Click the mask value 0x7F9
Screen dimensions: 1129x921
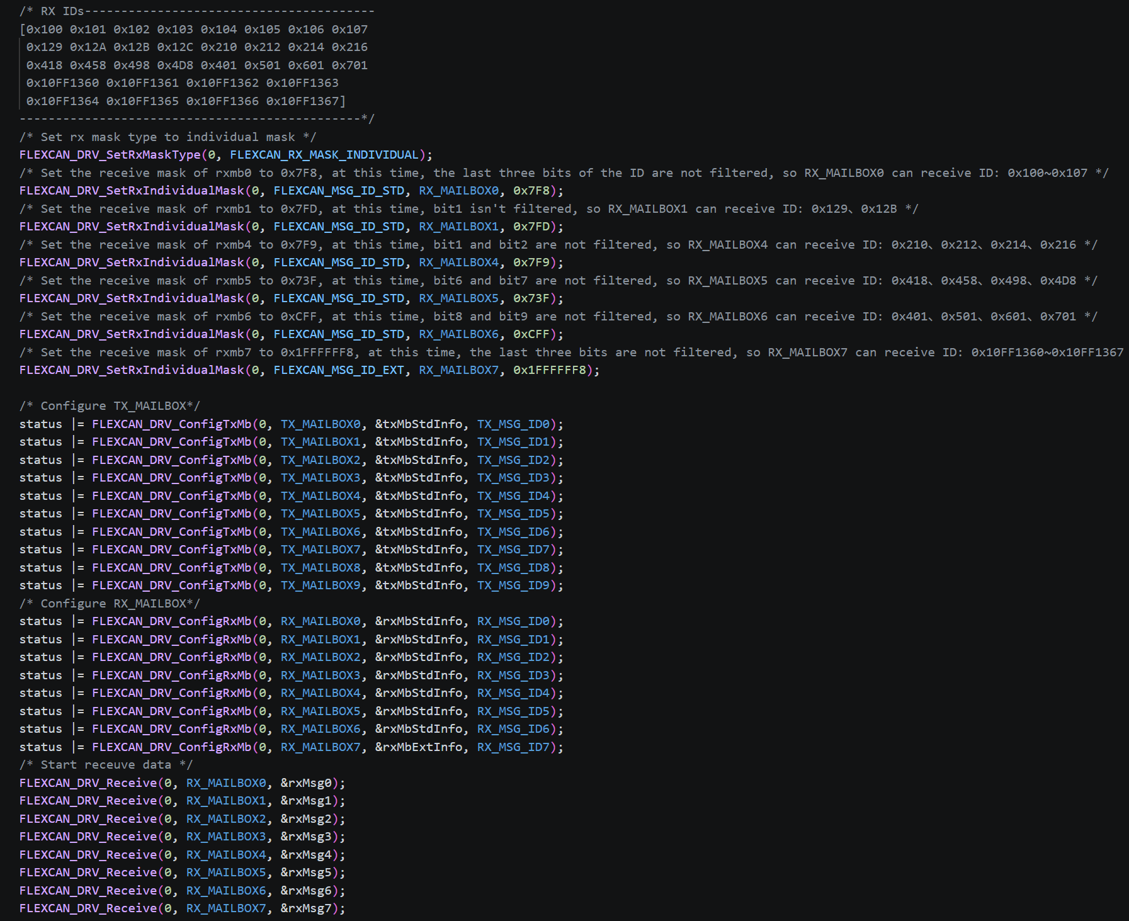pyautogui.click(x=531, y=263)
